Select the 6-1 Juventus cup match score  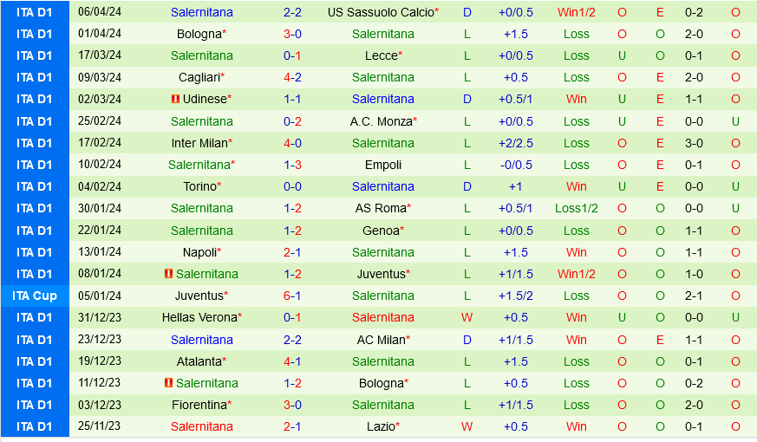(292, 296)
